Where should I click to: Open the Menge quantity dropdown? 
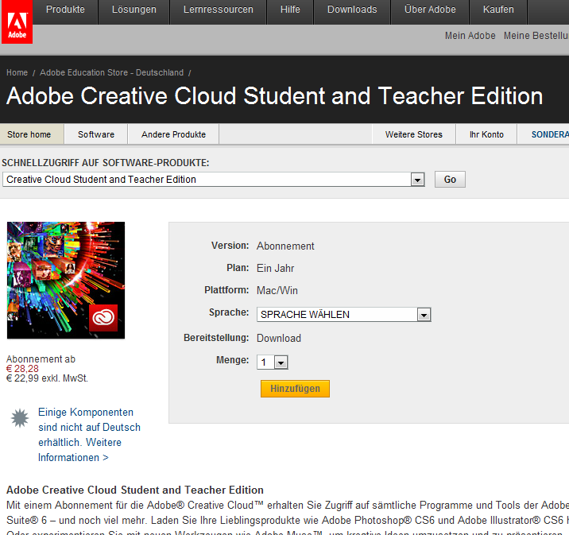pyautogui.click(x=272, y=362)
